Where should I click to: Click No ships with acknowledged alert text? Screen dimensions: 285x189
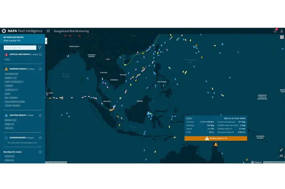(22, 143)
